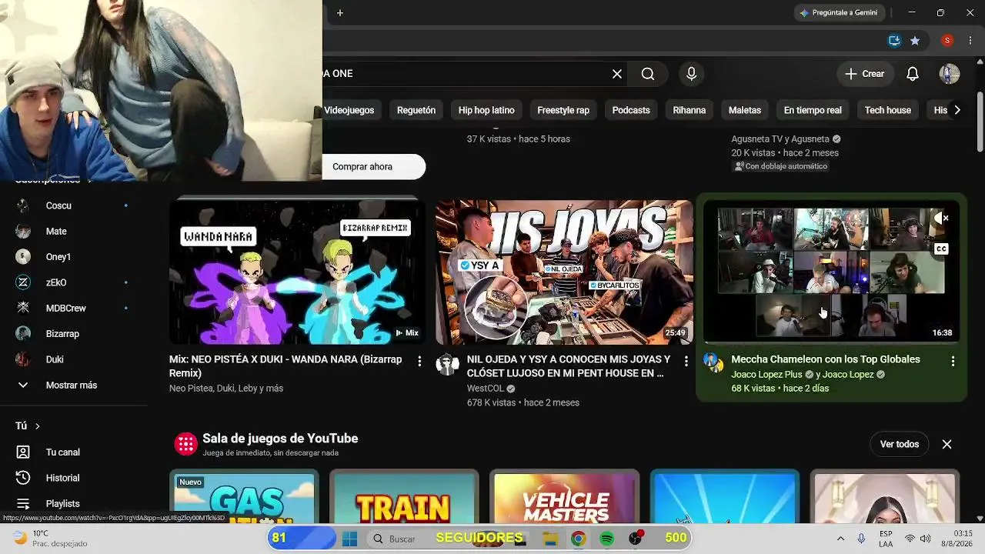Open the Crear menu

tap(864, 74)
